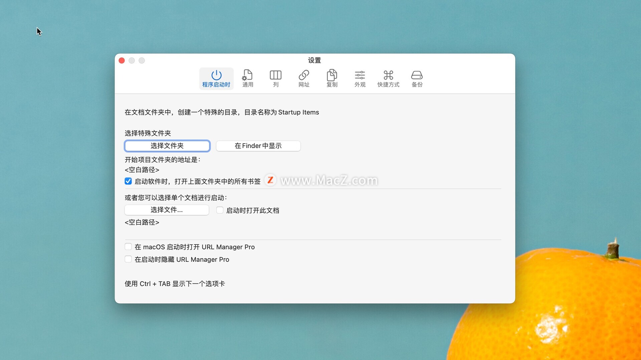This screenshot has height=360, width=641.
Task: Open the 程序启动时 power icon tab
Action: pyautogui.click(x=216, y=79)
